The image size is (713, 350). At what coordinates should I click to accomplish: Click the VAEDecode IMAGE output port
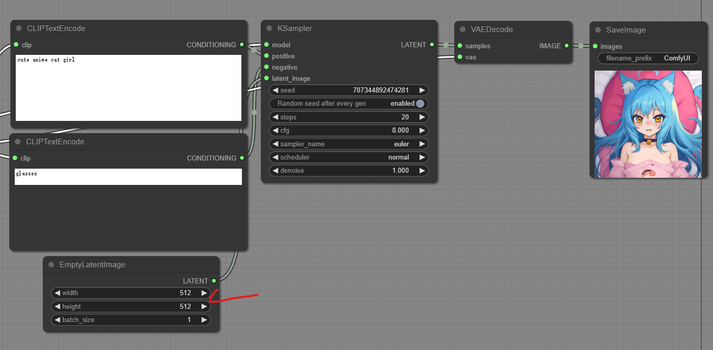tap(566, 46)
